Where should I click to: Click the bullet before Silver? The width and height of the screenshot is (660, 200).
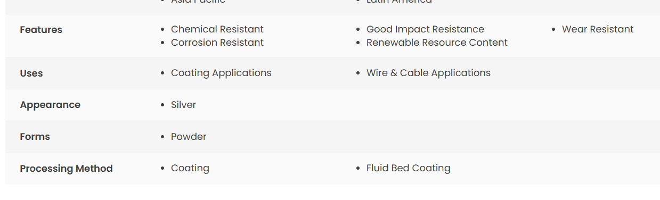(x=162, y=105)
